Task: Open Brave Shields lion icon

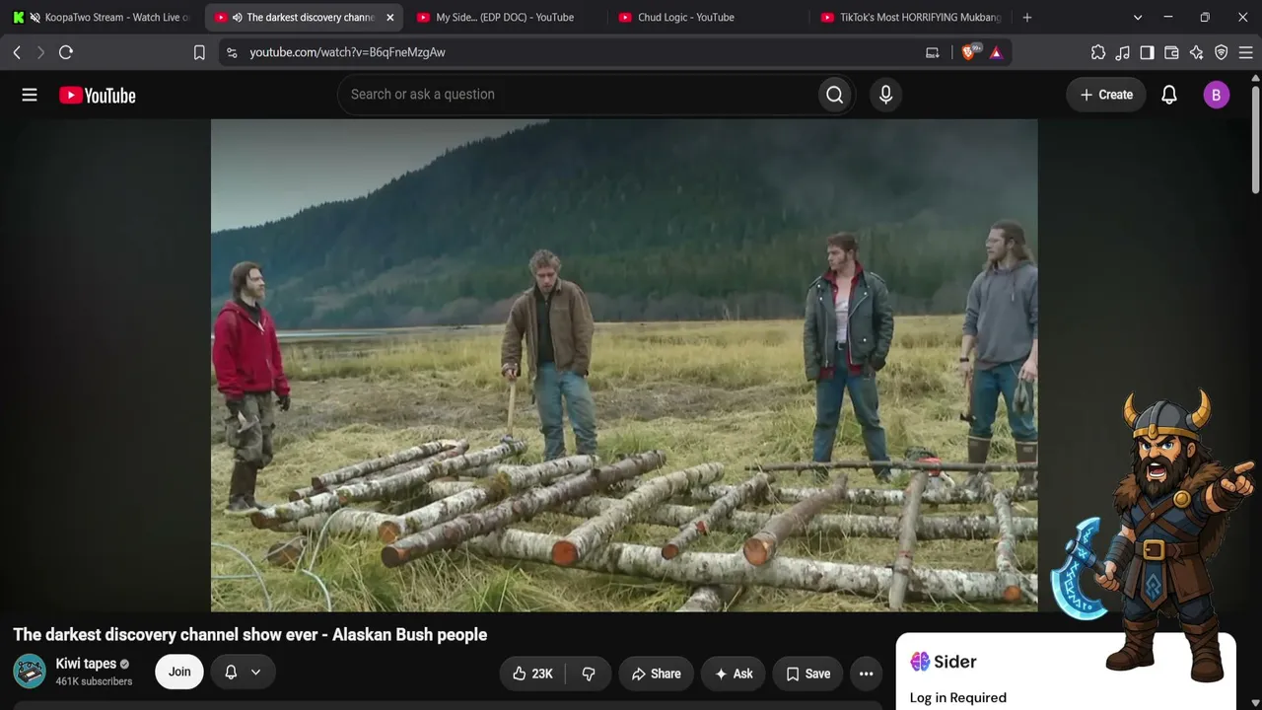Action: pyautogui.click(x=969, y=51)
